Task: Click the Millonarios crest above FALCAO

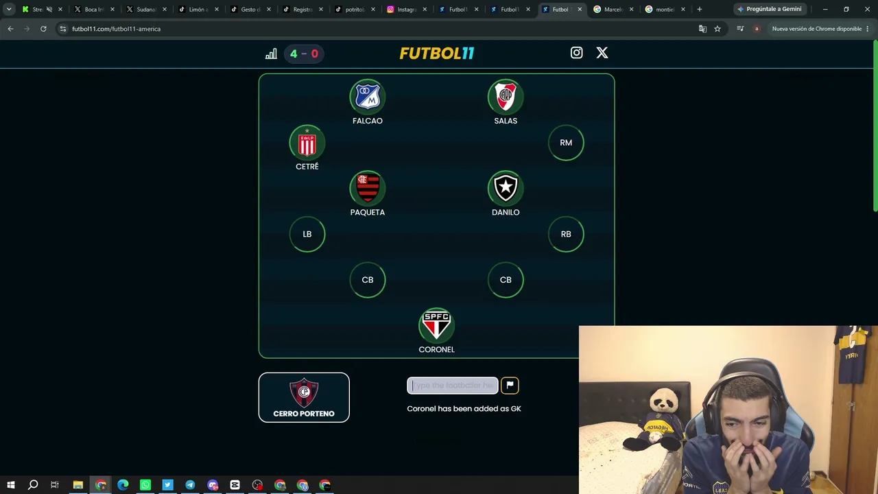Action: pyautogui.click(x=368, y=97)
